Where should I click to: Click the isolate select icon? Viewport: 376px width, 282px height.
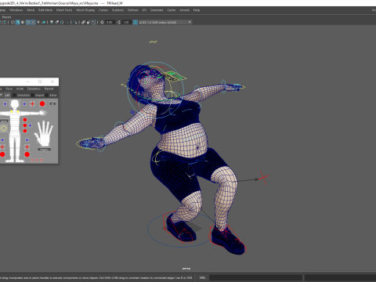75,22
